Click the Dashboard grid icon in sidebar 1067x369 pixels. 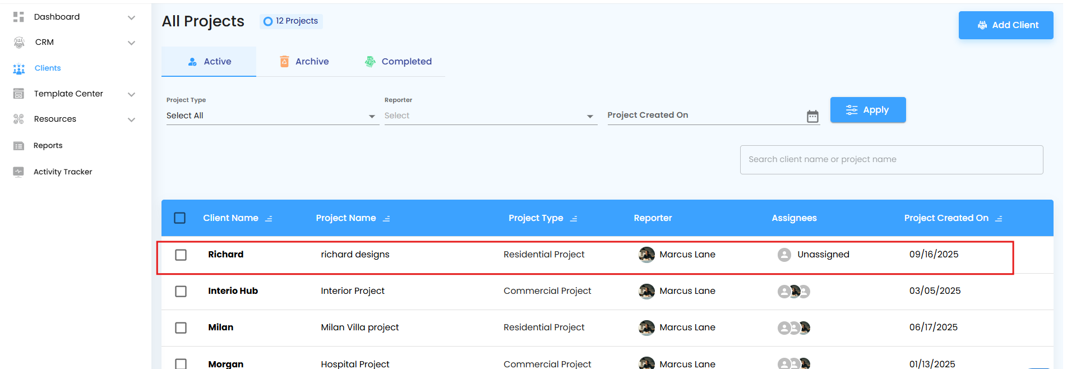(19, 17)
